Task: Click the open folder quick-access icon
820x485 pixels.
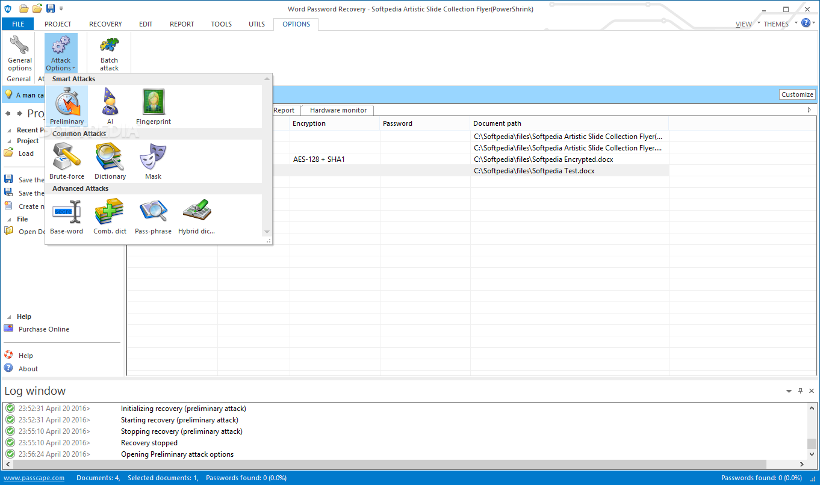Action: [37, 8]
